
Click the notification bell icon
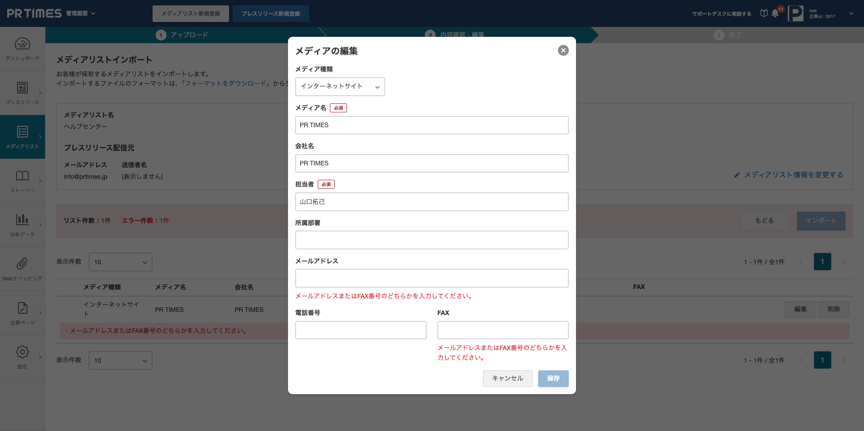(775, 13)
